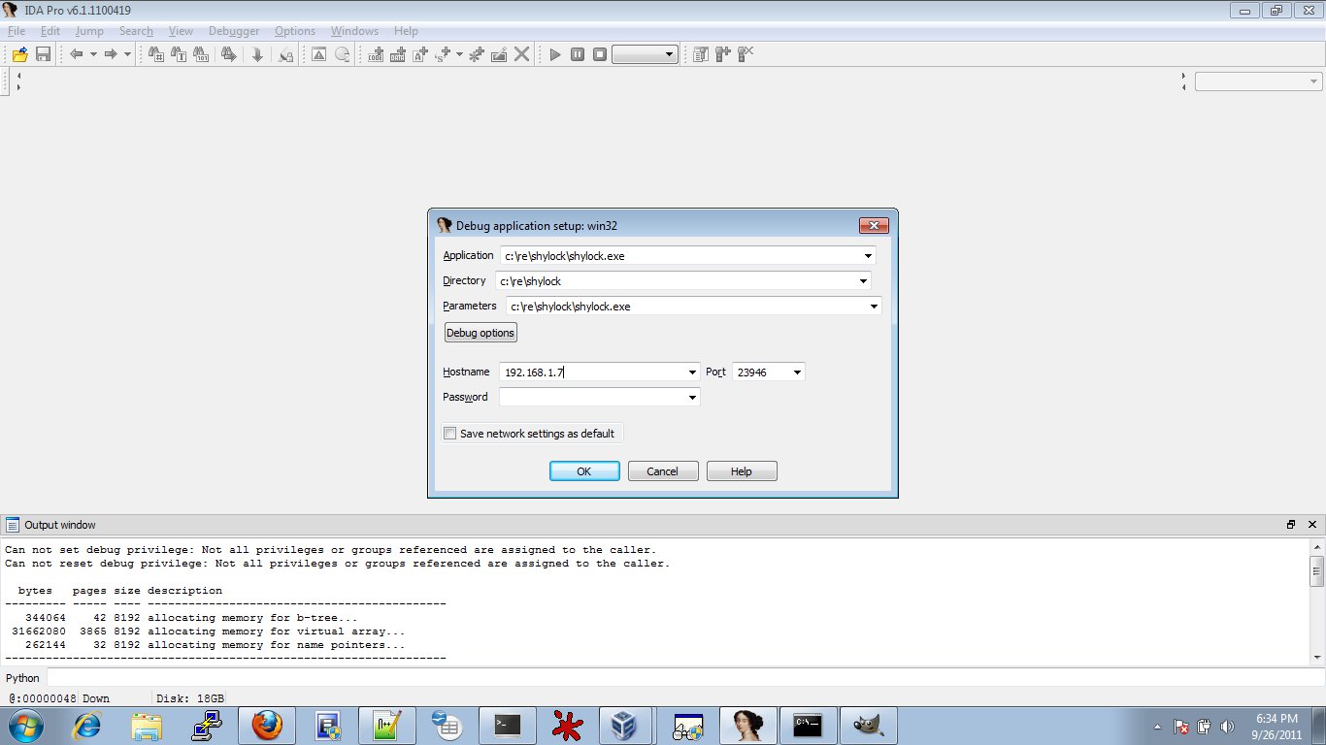Open the Options menu
Viewport: 1326px width, 745px height.
(295, 31)
